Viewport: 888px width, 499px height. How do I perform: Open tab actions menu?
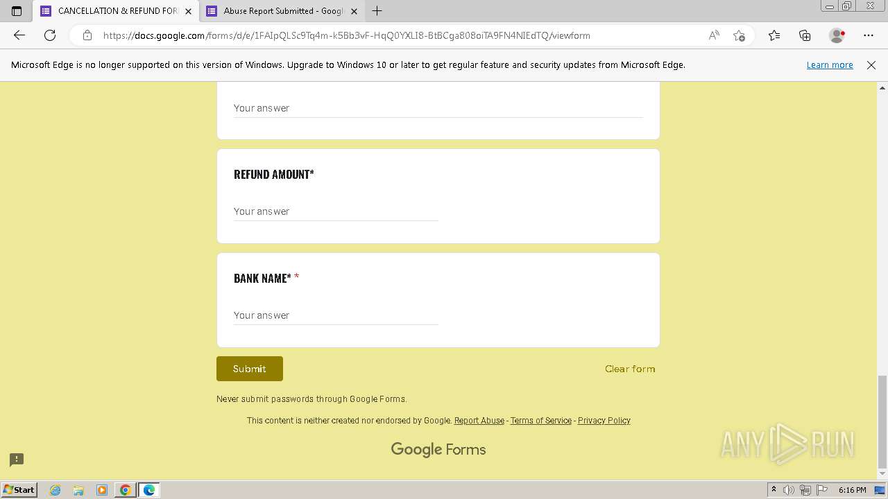click(17, 11)
